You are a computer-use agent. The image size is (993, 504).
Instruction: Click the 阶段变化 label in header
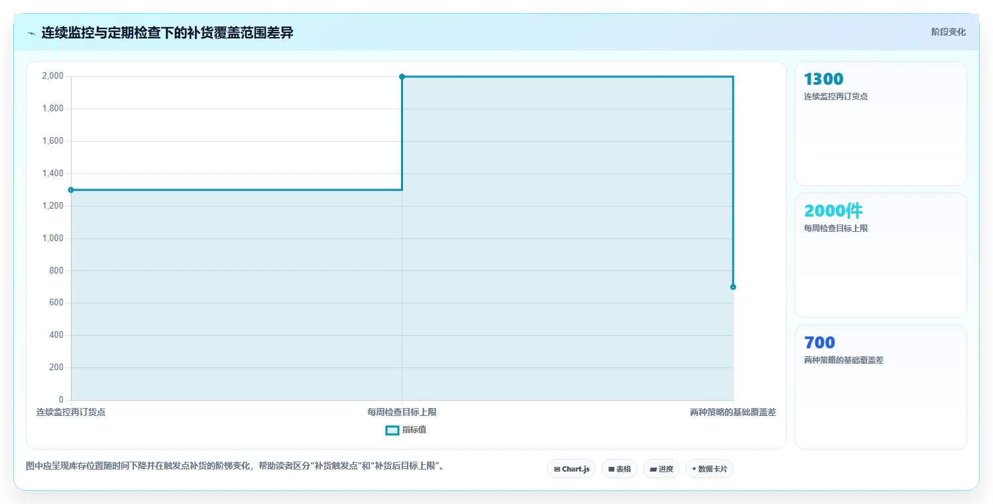tap(949, 32)
